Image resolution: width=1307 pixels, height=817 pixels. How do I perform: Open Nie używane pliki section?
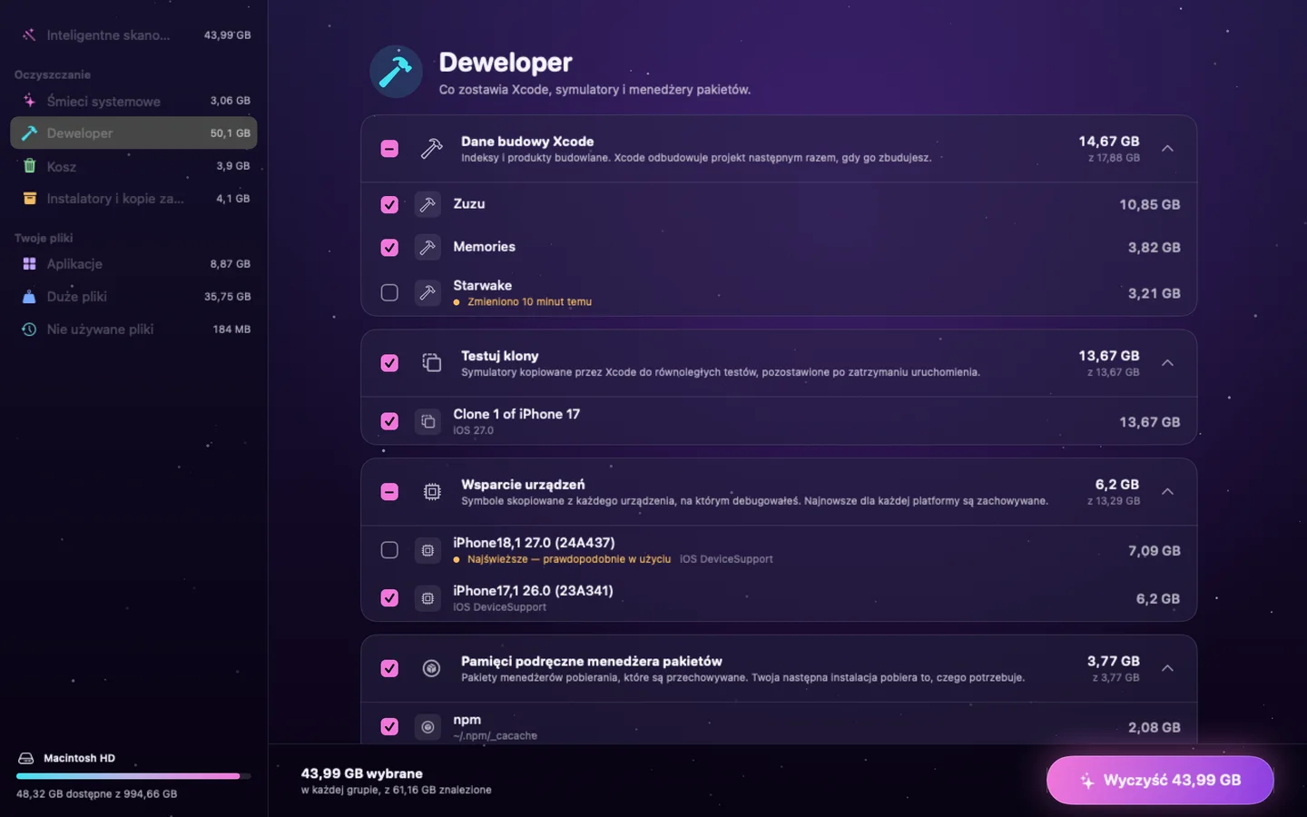click(x=133, y=330)
